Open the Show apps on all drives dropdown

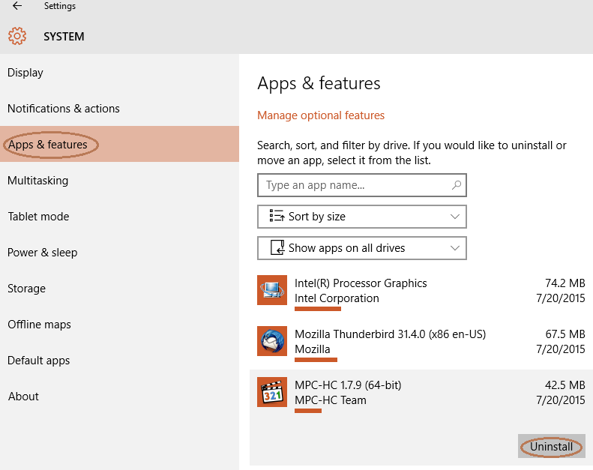[x=454, y=247]
